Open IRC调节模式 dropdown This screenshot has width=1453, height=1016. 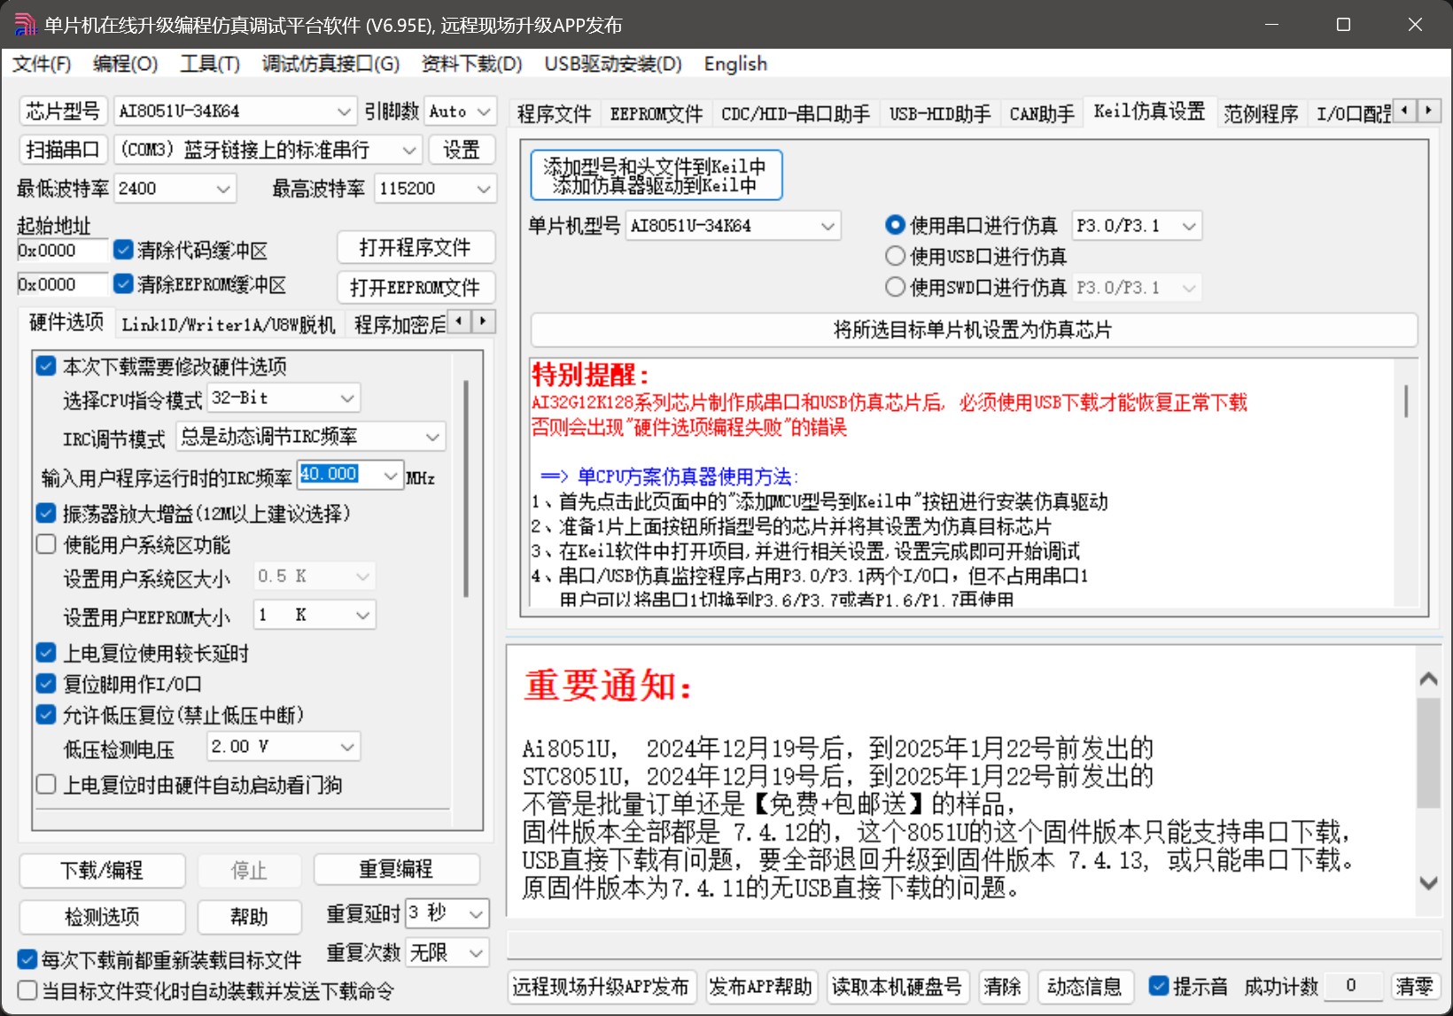pos(311,436)
